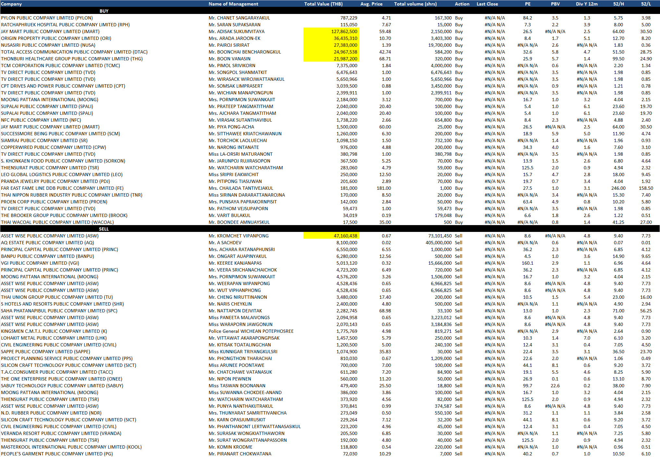
Task: Click SUCCESSMORE BEING (SCM) company cell
Action: tap(60, 134)
